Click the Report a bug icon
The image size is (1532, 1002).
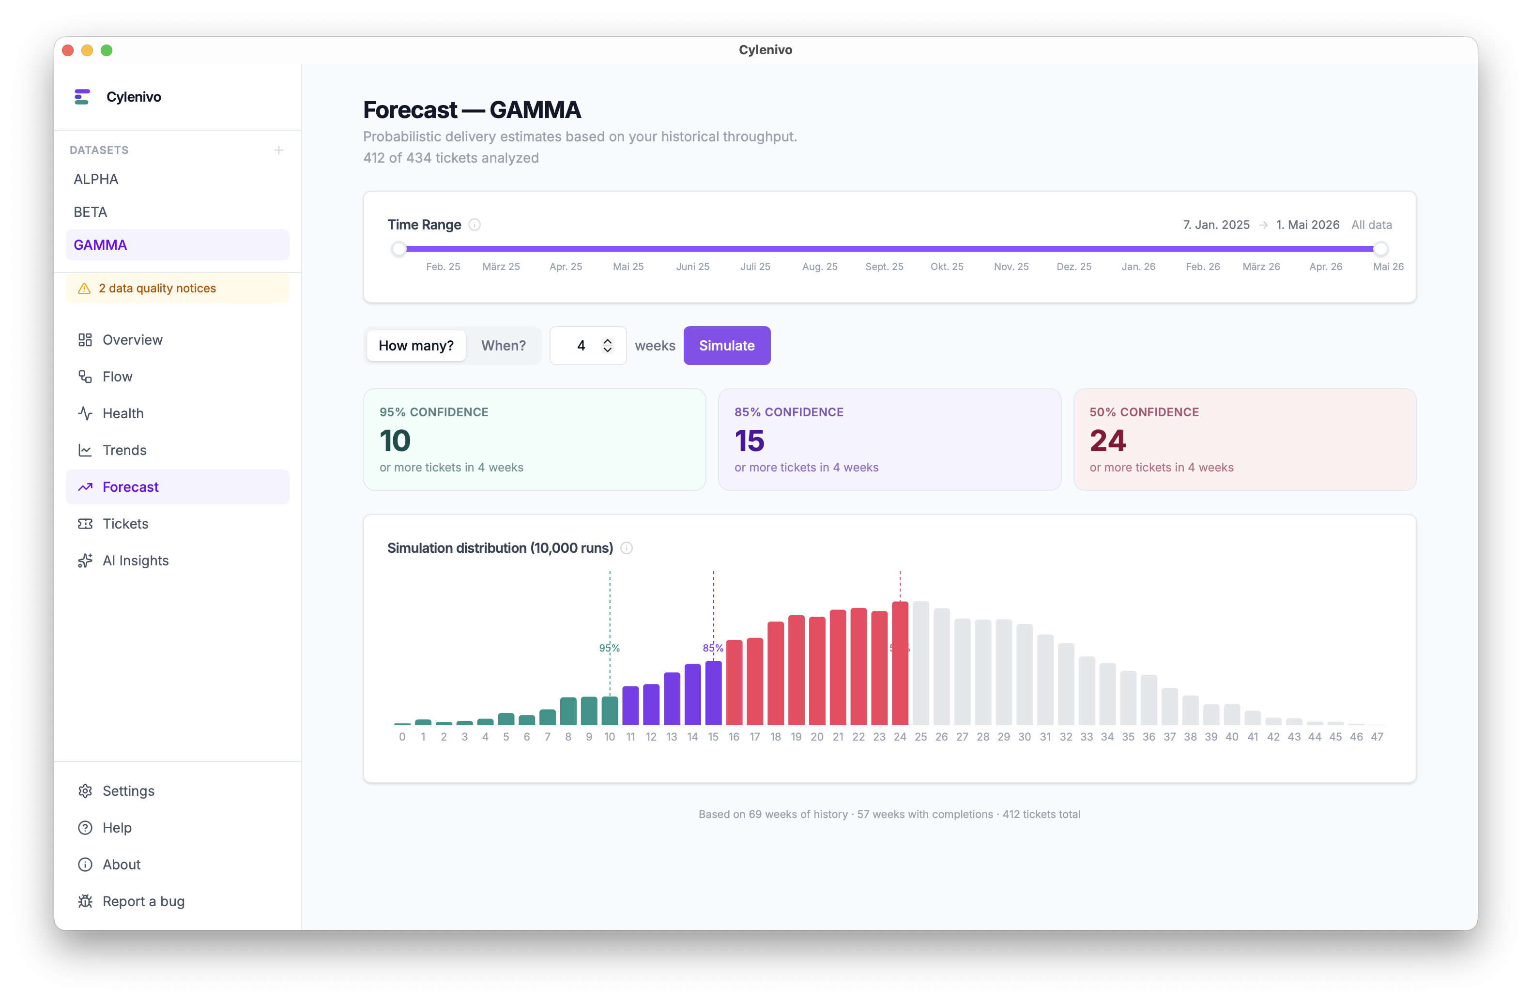click(85, 901)
